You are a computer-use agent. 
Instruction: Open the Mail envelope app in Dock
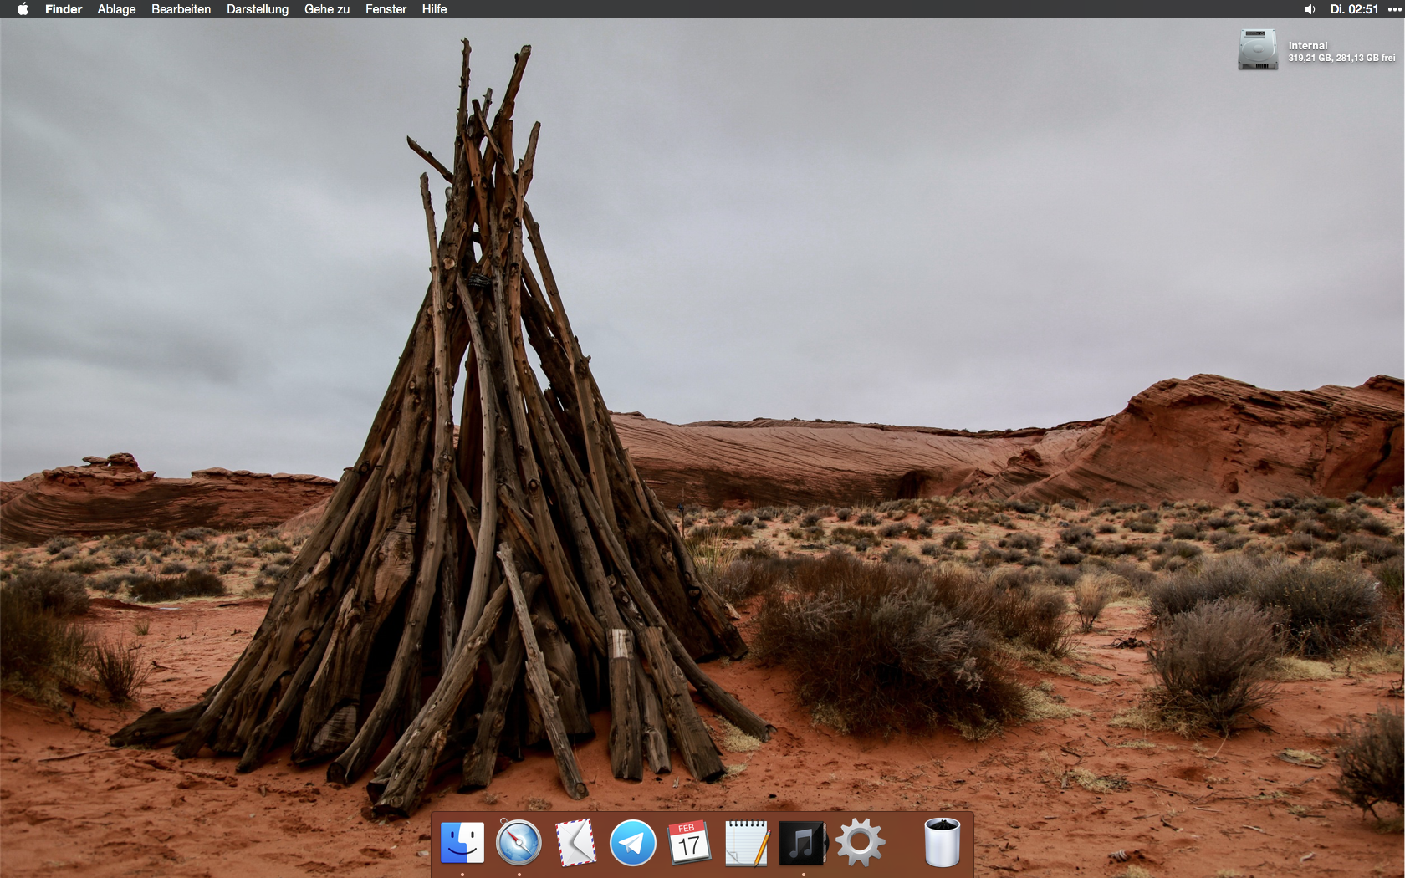(576, 842)
